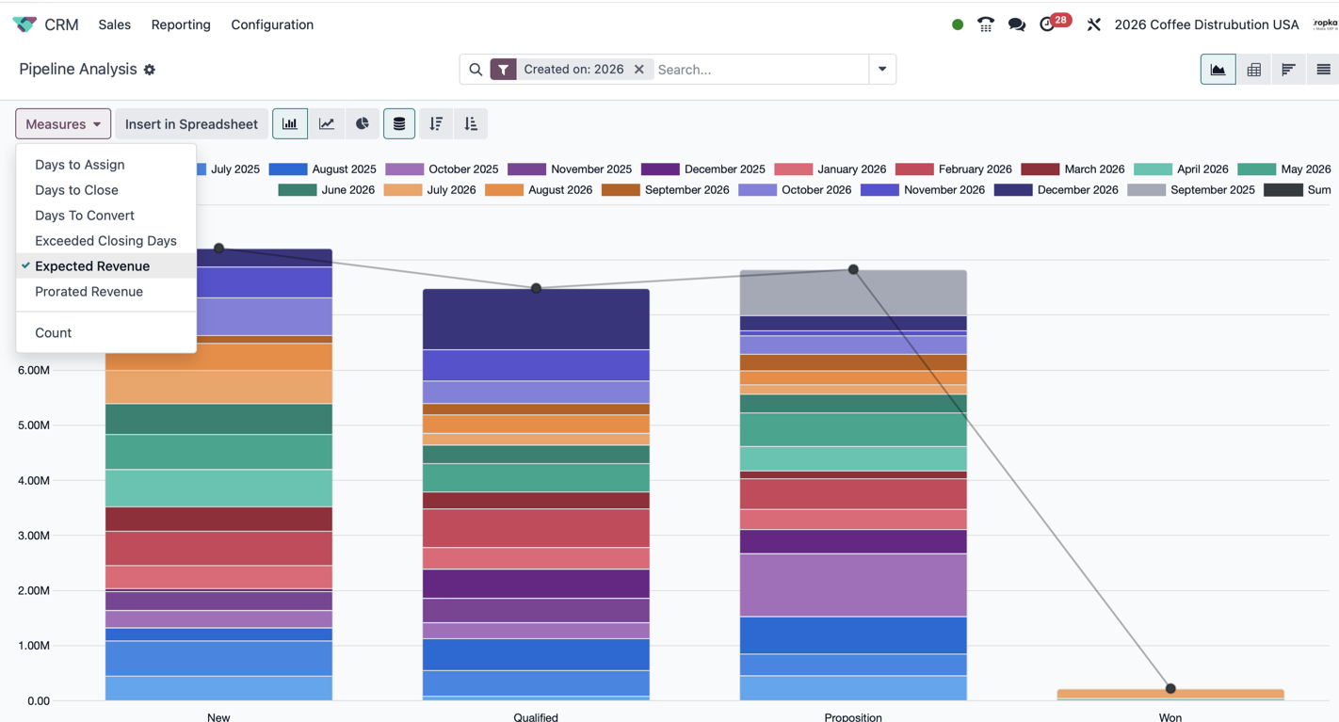Screen dimensions: 1339x722
Task: Click into the Search... field
Action: tap(761, 69)
